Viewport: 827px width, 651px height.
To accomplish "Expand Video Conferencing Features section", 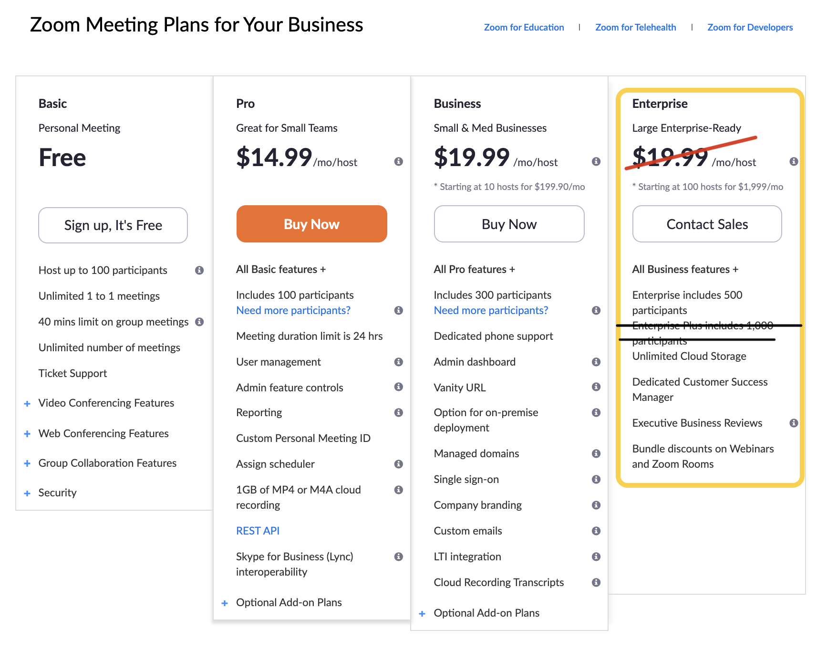I will (28, 403).
